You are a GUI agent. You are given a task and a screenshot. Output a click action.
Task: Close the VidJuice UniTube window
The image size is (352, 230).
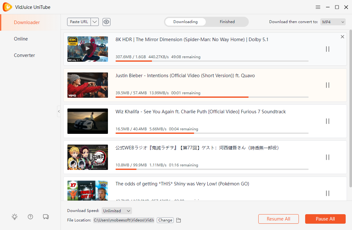click(346, 7)
